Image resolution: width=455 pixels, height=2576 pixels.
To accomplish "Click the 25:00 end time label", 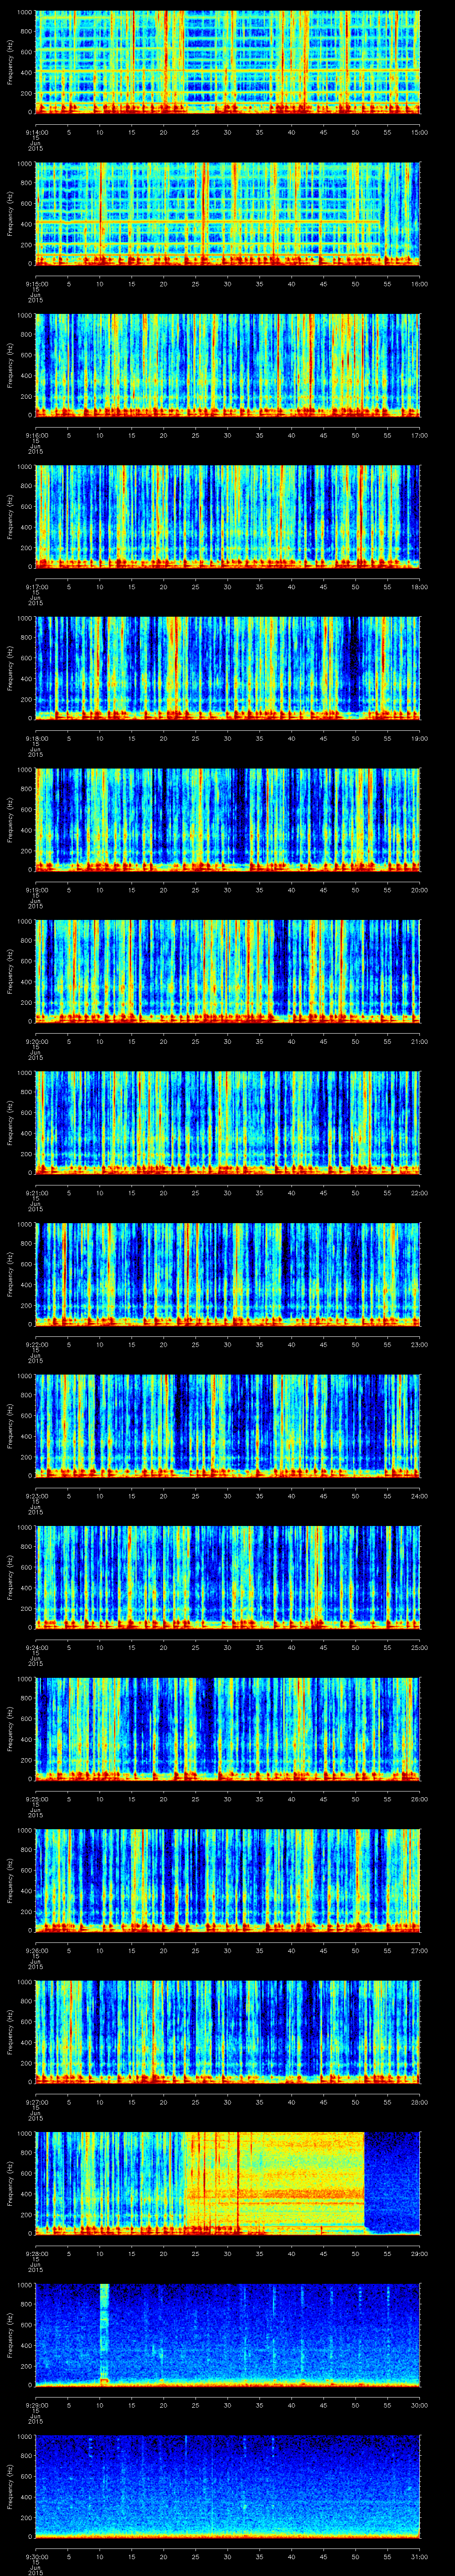I will coord(419,1647).
